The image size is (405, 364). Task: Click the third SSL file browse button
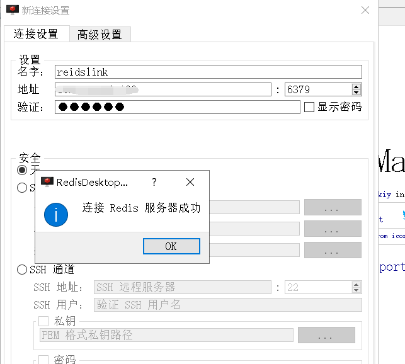tap(333, 250)
